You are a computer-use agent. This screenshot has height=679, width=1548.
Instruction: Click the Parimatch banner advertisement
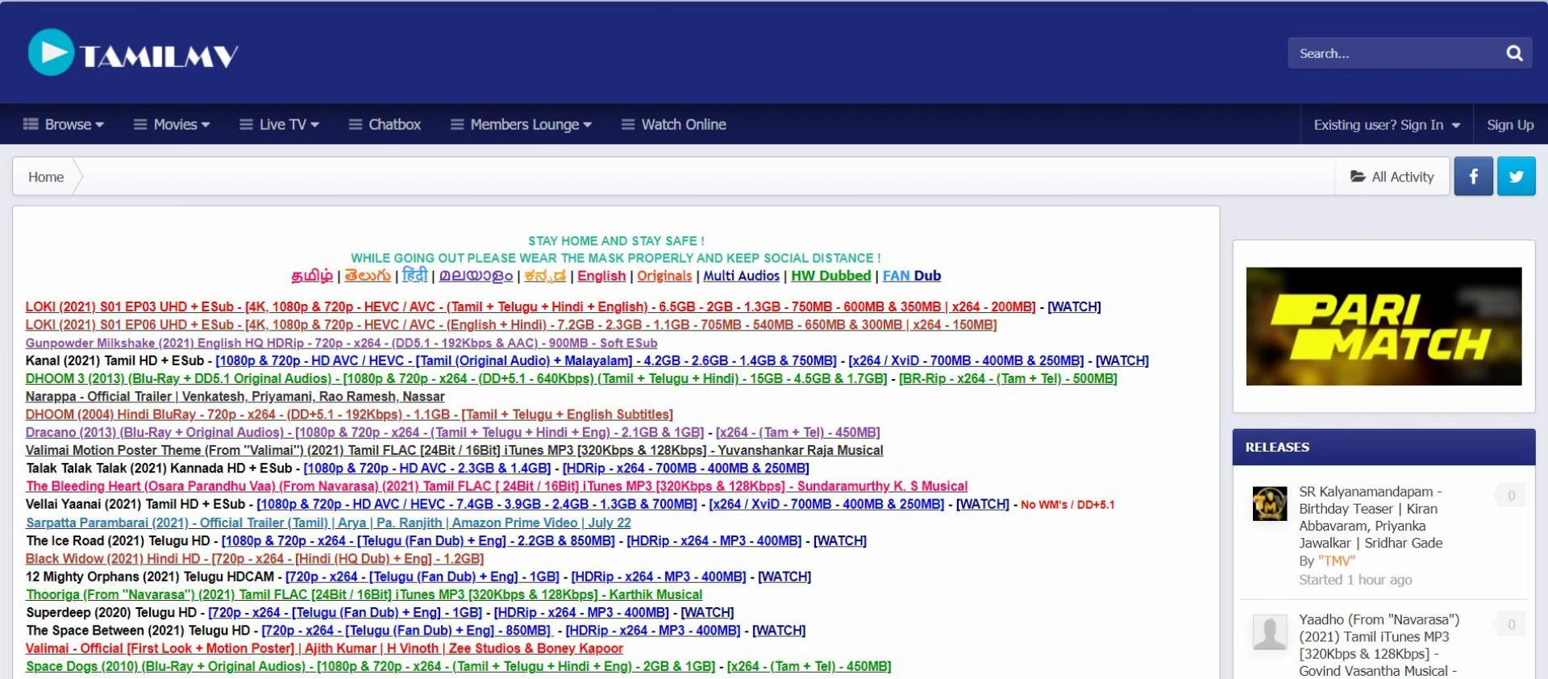[x=1384, y=326]
